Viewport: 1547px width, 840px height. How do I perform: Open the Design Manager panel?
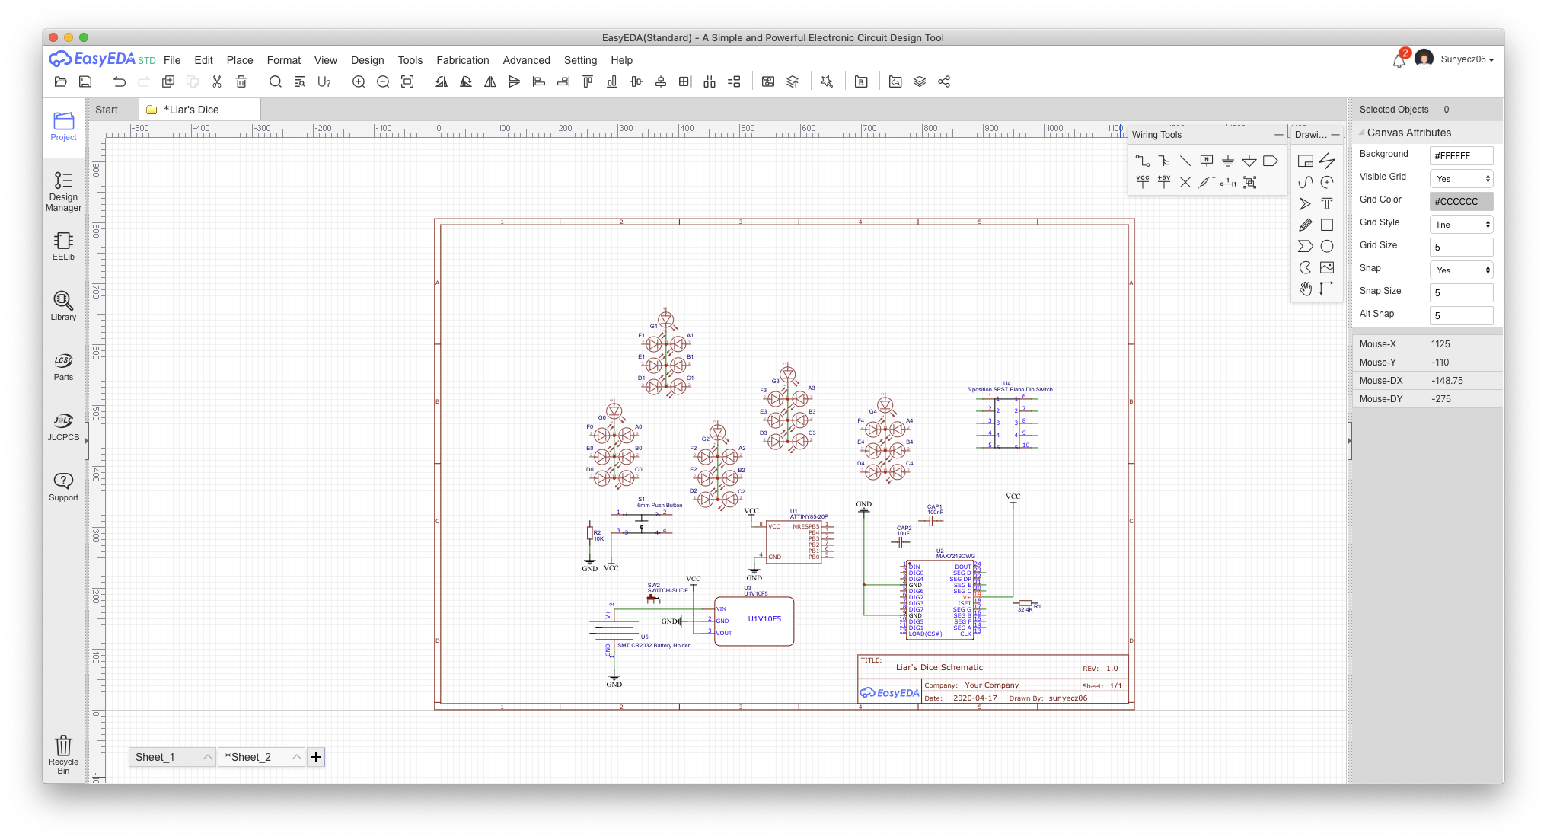pyautogui.click(x=63, y=190)
